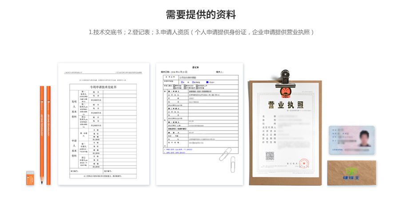Click the small orange eraser
This screenshot has width=402, height=212.
click(30, 178)
